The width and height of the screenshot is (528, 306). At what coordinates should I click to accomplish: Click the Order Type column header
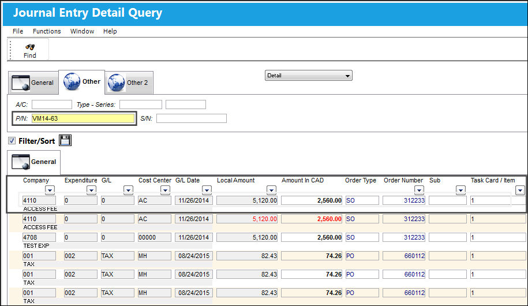(x=360, y=180)
